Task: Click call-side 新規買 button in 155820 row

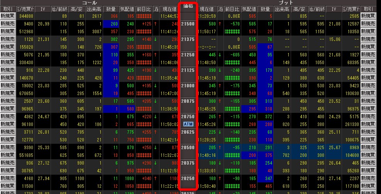Action: [x=8, y=47]
